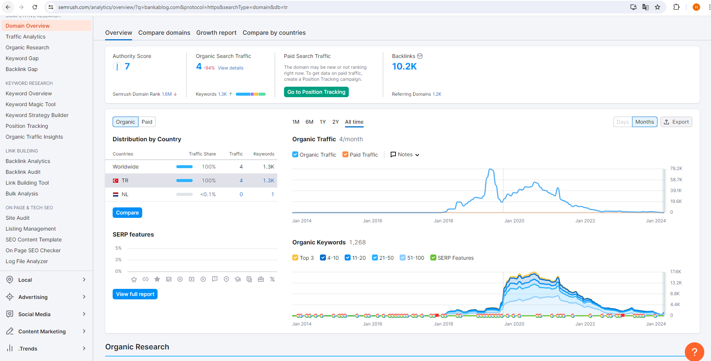Open View details link for organic traffic
The image size is (711, 361).
tap(231, 68)
